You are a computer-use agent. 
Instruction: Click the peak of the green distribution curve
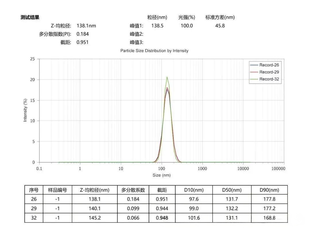167,77
